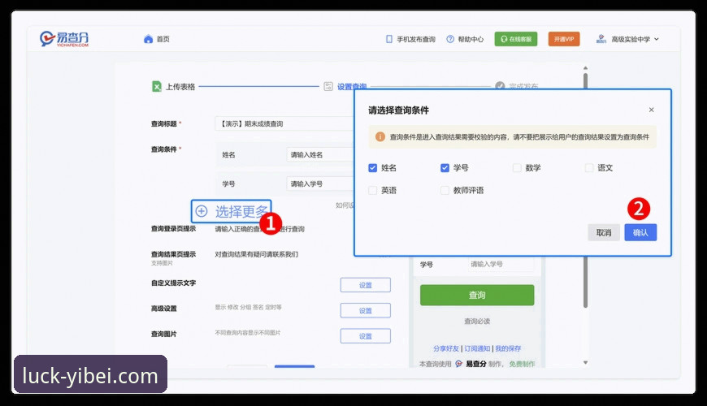Go to 首页 via the home icon

click(x=149, y=39)
